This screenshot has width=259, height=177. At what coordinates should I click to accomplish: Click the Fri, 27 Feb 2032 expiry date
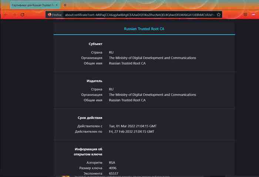131,131
